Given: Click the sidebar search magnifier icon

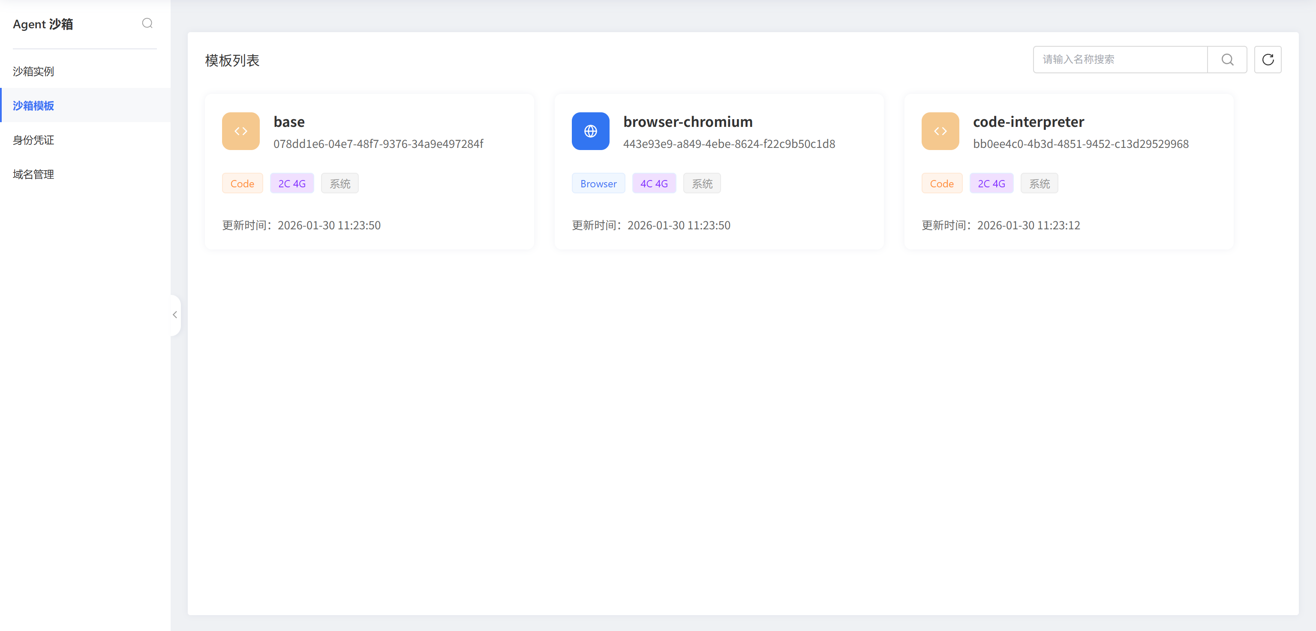Looking at the screenshot, I should pyautogui.click(x=147, y=24).
